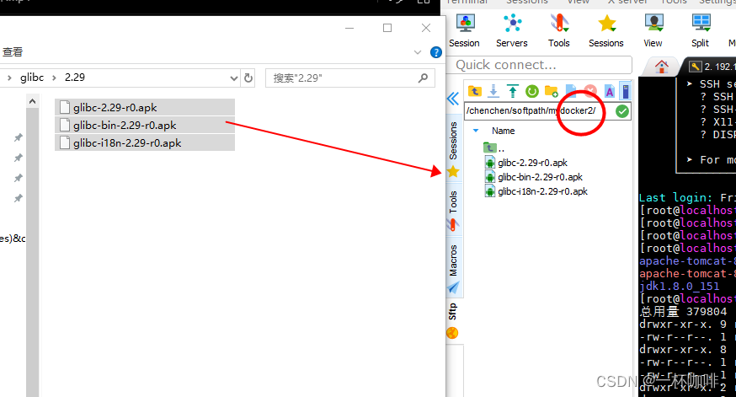736x397 pixels.
Task: Create a new folder in SFTP
Action: point(551,91)
